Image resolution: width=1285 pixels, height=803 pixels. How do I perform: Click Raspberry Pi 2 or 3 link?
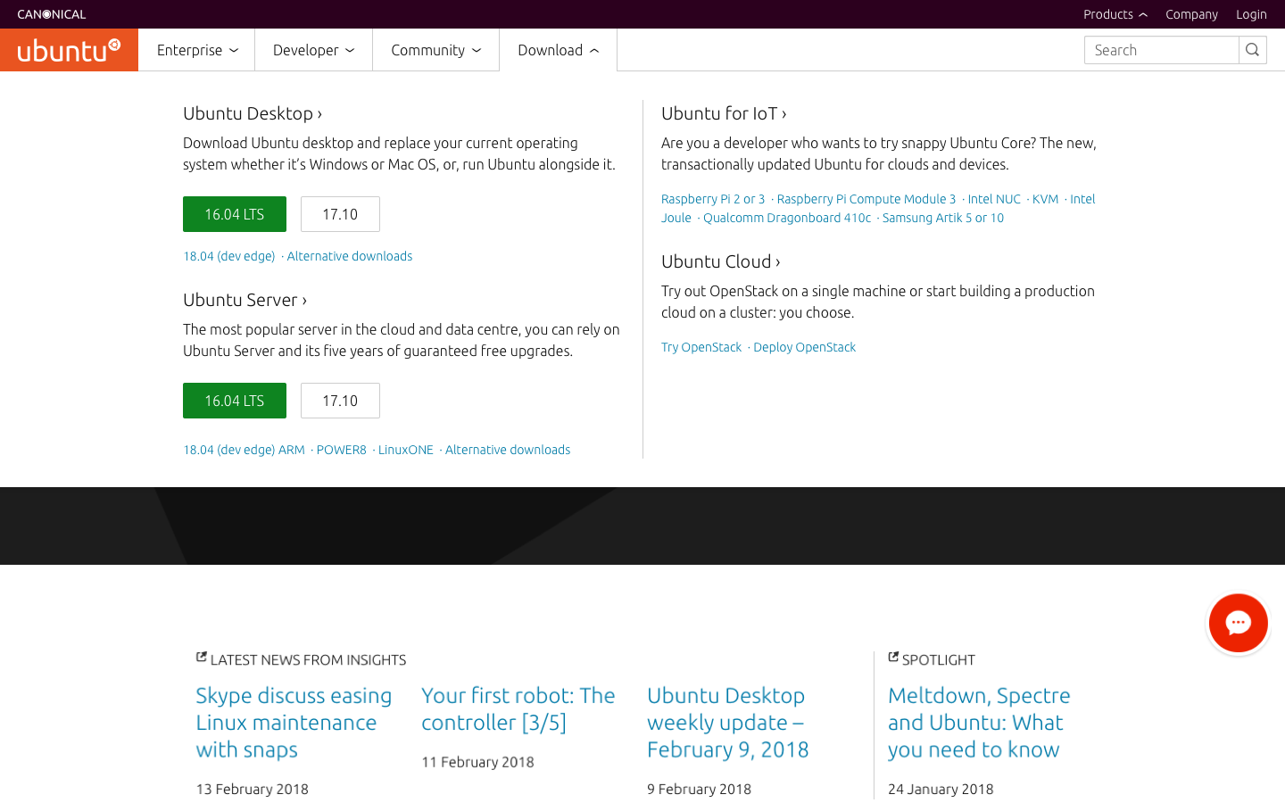713,199
